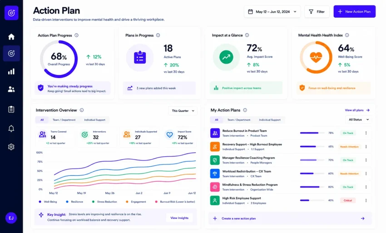Select the All tab in My Action Plans

click(217, 120)
